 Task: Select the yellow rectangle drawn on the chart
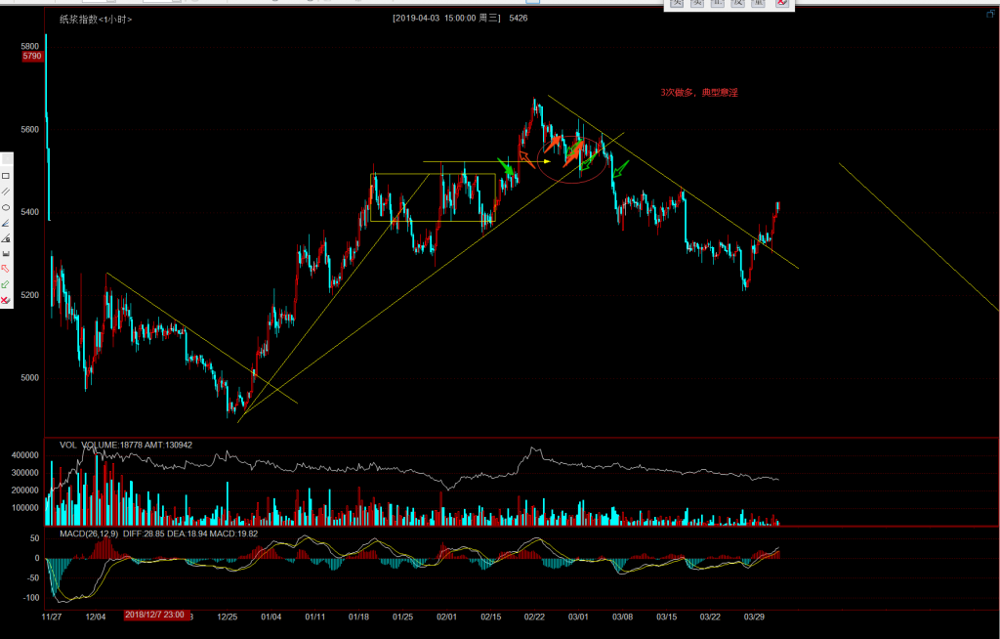tap(433, 175)
